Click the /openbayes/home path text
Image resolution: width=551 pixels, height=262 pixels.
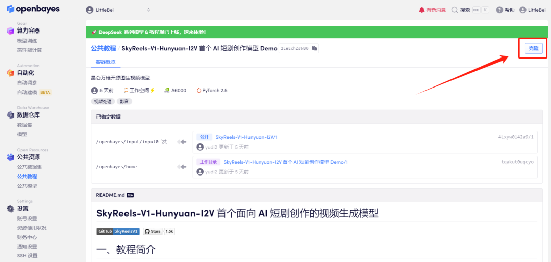(116, 167)
